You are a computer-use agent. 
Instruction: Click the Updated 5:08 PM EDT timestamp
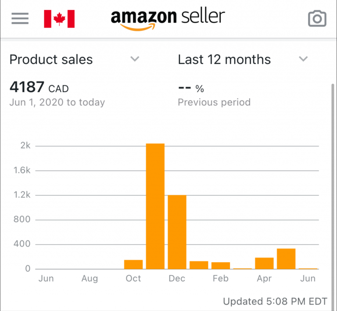275,301
